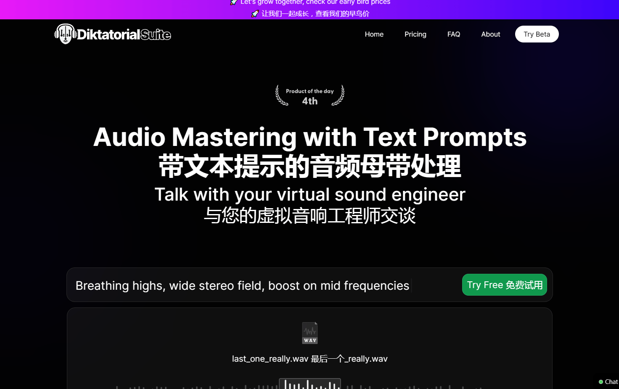Click the green Try Free button
The image size is (619, 389).
pyautogui.click(x=504, y=285)
